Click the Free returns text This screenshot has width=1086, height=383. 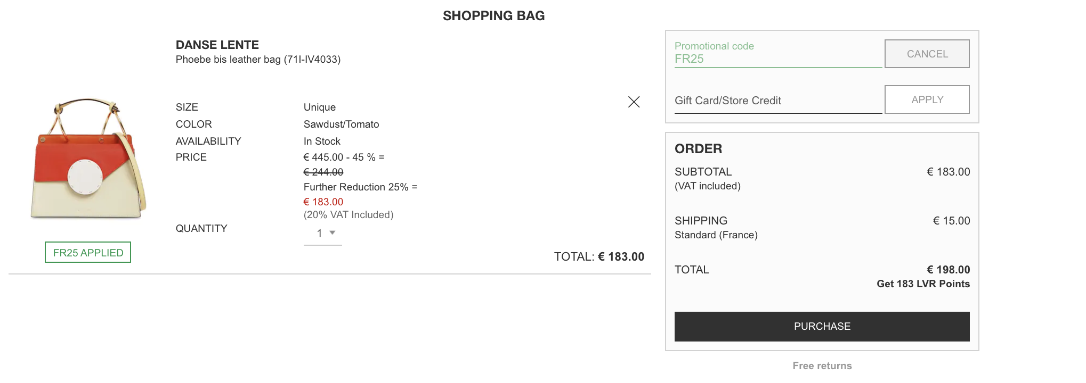coord(822,366)
